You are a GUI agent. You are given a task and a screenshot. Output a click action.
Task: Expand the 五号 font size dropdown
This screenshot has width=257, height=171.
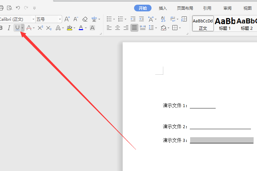60,19
